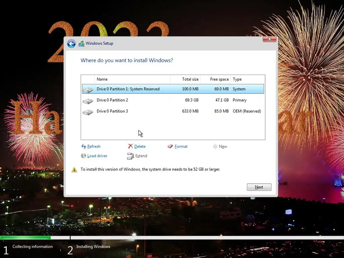The width and height of the screenshot is (344, 258).
Task: Click the 47.1 GB free space cell
Action: coord(222,100)
